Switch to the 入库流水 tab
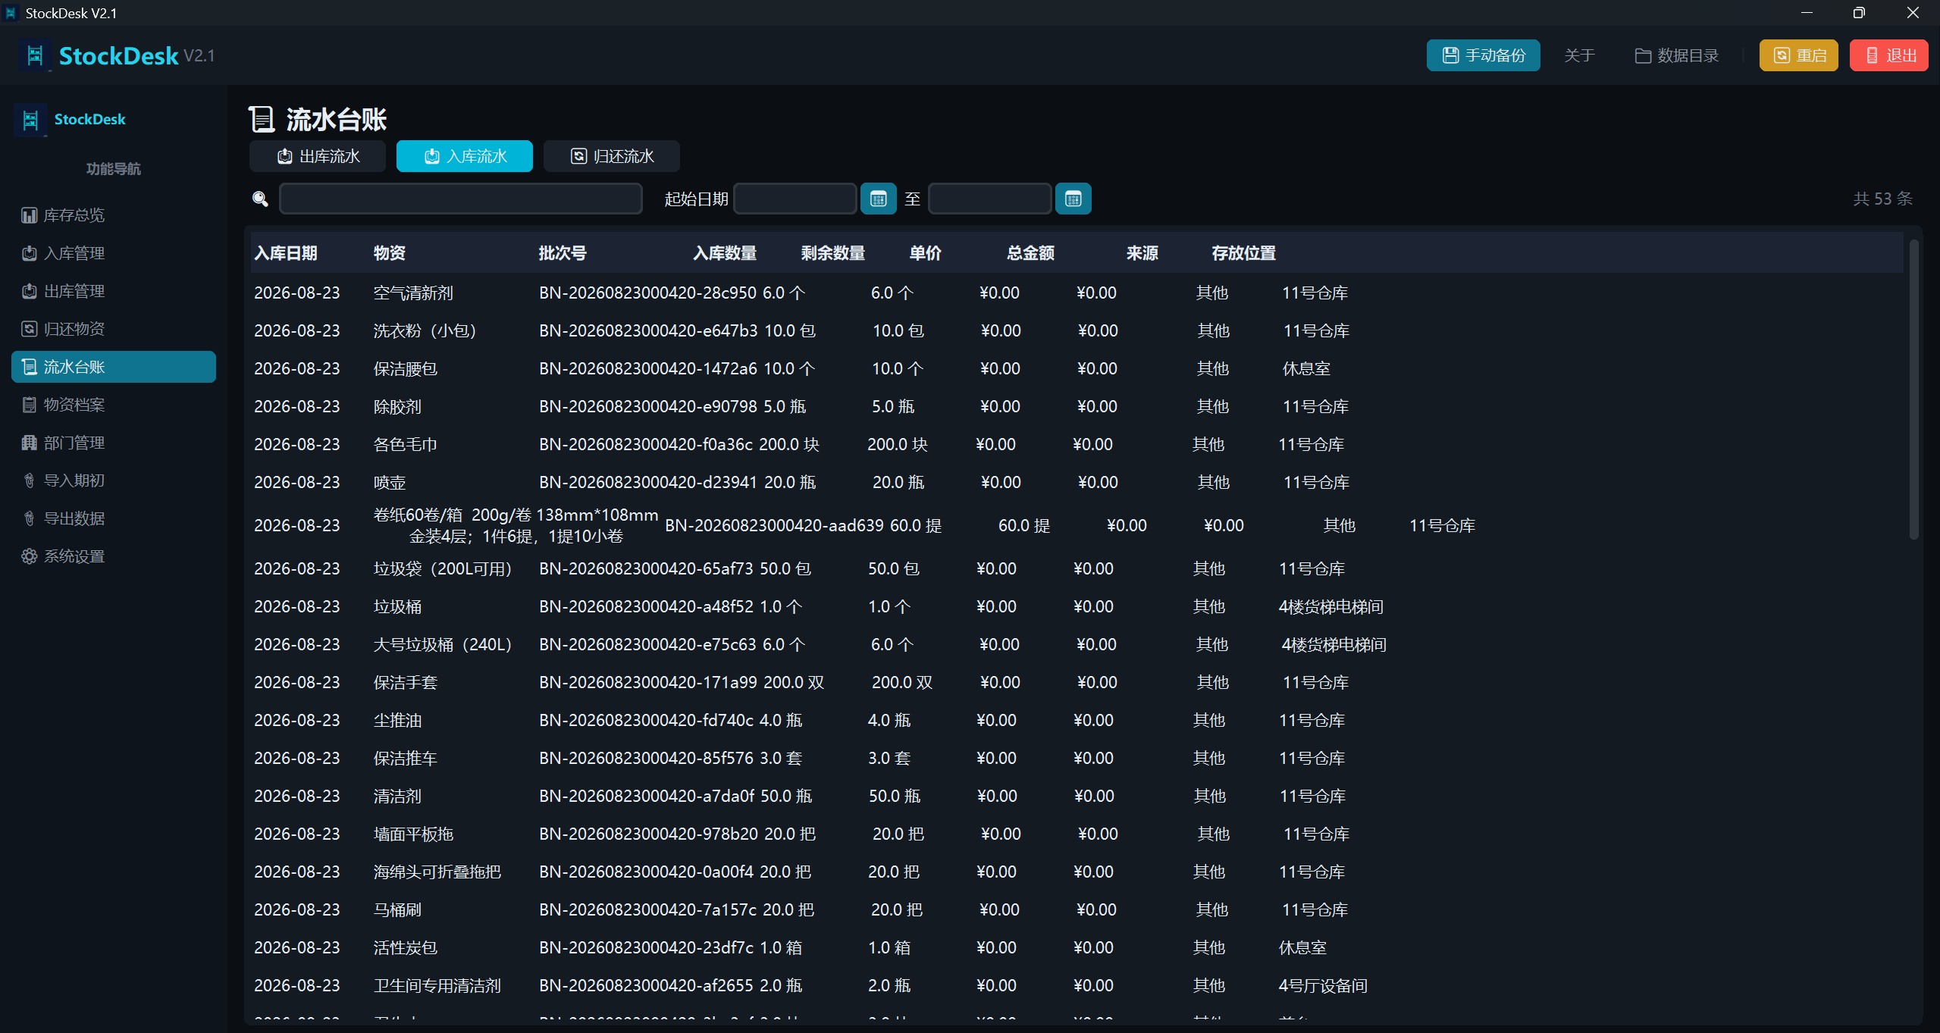The height and width of the screenshot is (1033, 1940). pyautogui.click(x=465, y=156)
